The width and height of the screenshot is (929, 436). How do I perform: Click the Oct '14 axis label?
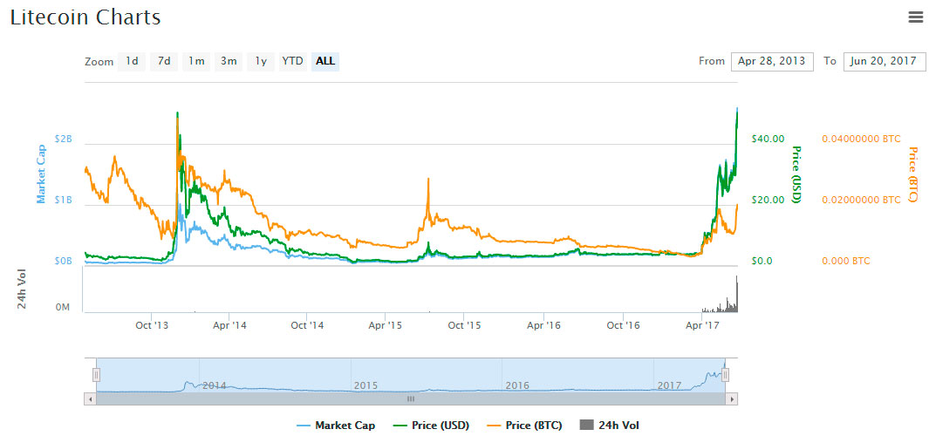tap(308, 324)
